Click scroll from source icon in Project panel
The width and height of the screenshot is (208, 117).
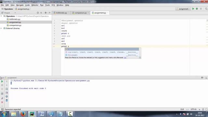coord(38,13)
